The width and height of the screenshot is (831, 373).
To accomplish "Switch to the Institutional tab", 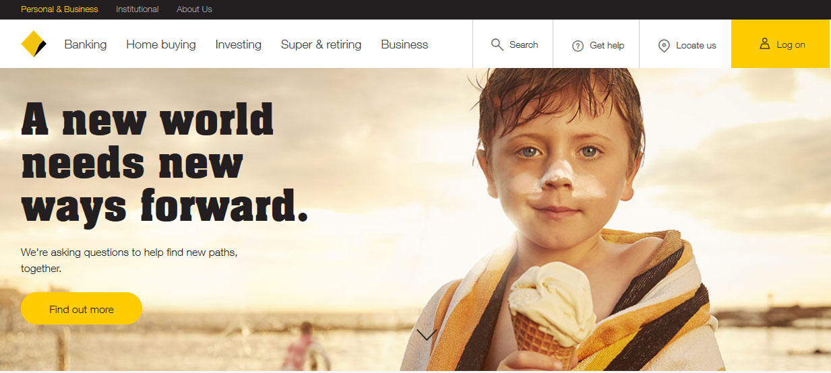I will pyautogui.click(x=137, y=9).
